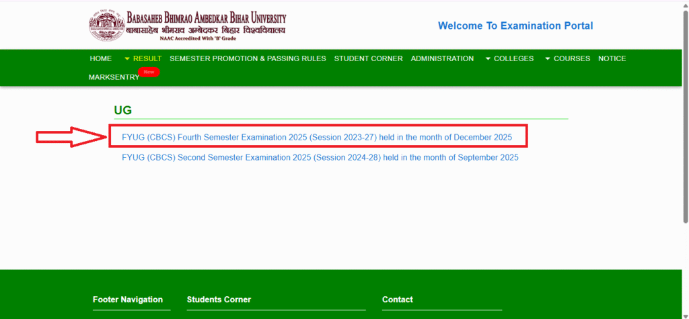Expand the COLLEGES dropdown
This screenshot has width=689, height=319.
(509, 59)
